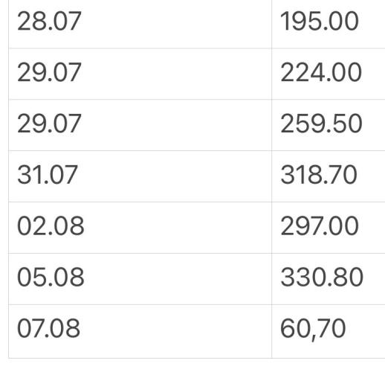
Task: Select the 02.08 date cell
Action: point(140,228)
